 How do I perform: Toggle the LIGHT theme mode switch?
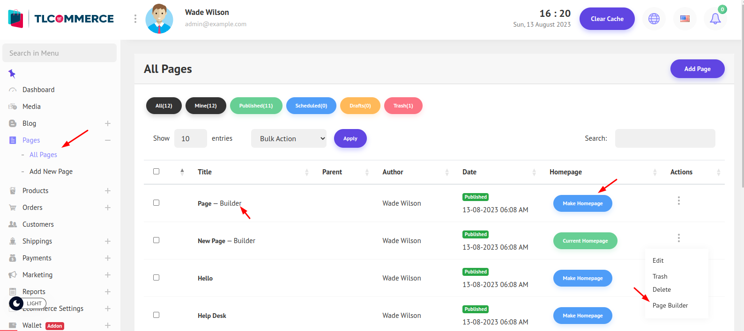[x=28, y=303]
